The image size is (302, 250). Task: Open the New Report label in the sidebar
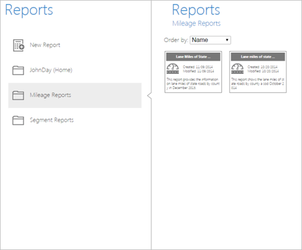pyautogui.click(x=45, y=45)
